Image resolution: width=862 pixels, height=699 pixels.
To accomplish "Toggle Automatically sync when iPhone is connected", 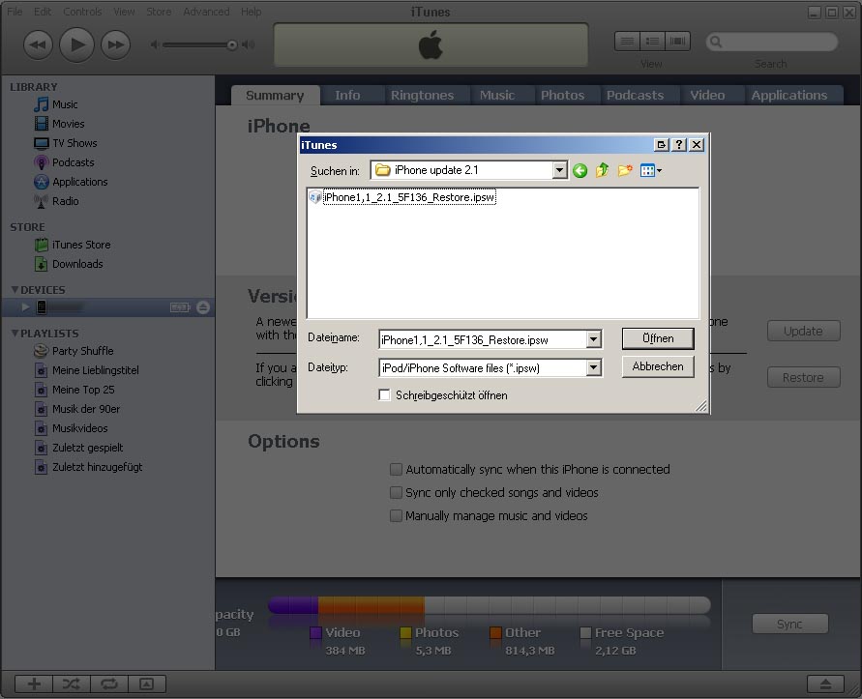I will 396,469.
